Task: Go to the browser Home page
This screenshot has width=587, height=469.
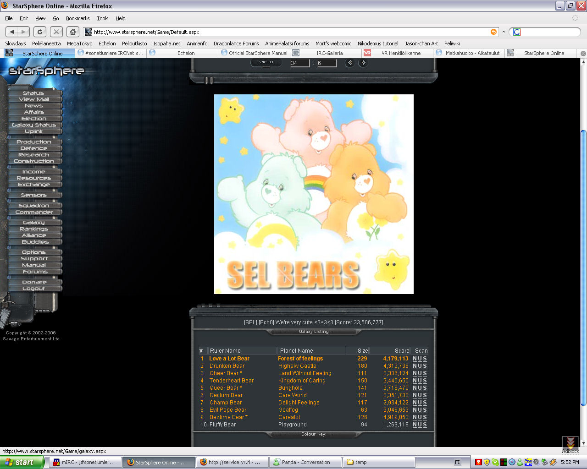Action: point(73,32)
